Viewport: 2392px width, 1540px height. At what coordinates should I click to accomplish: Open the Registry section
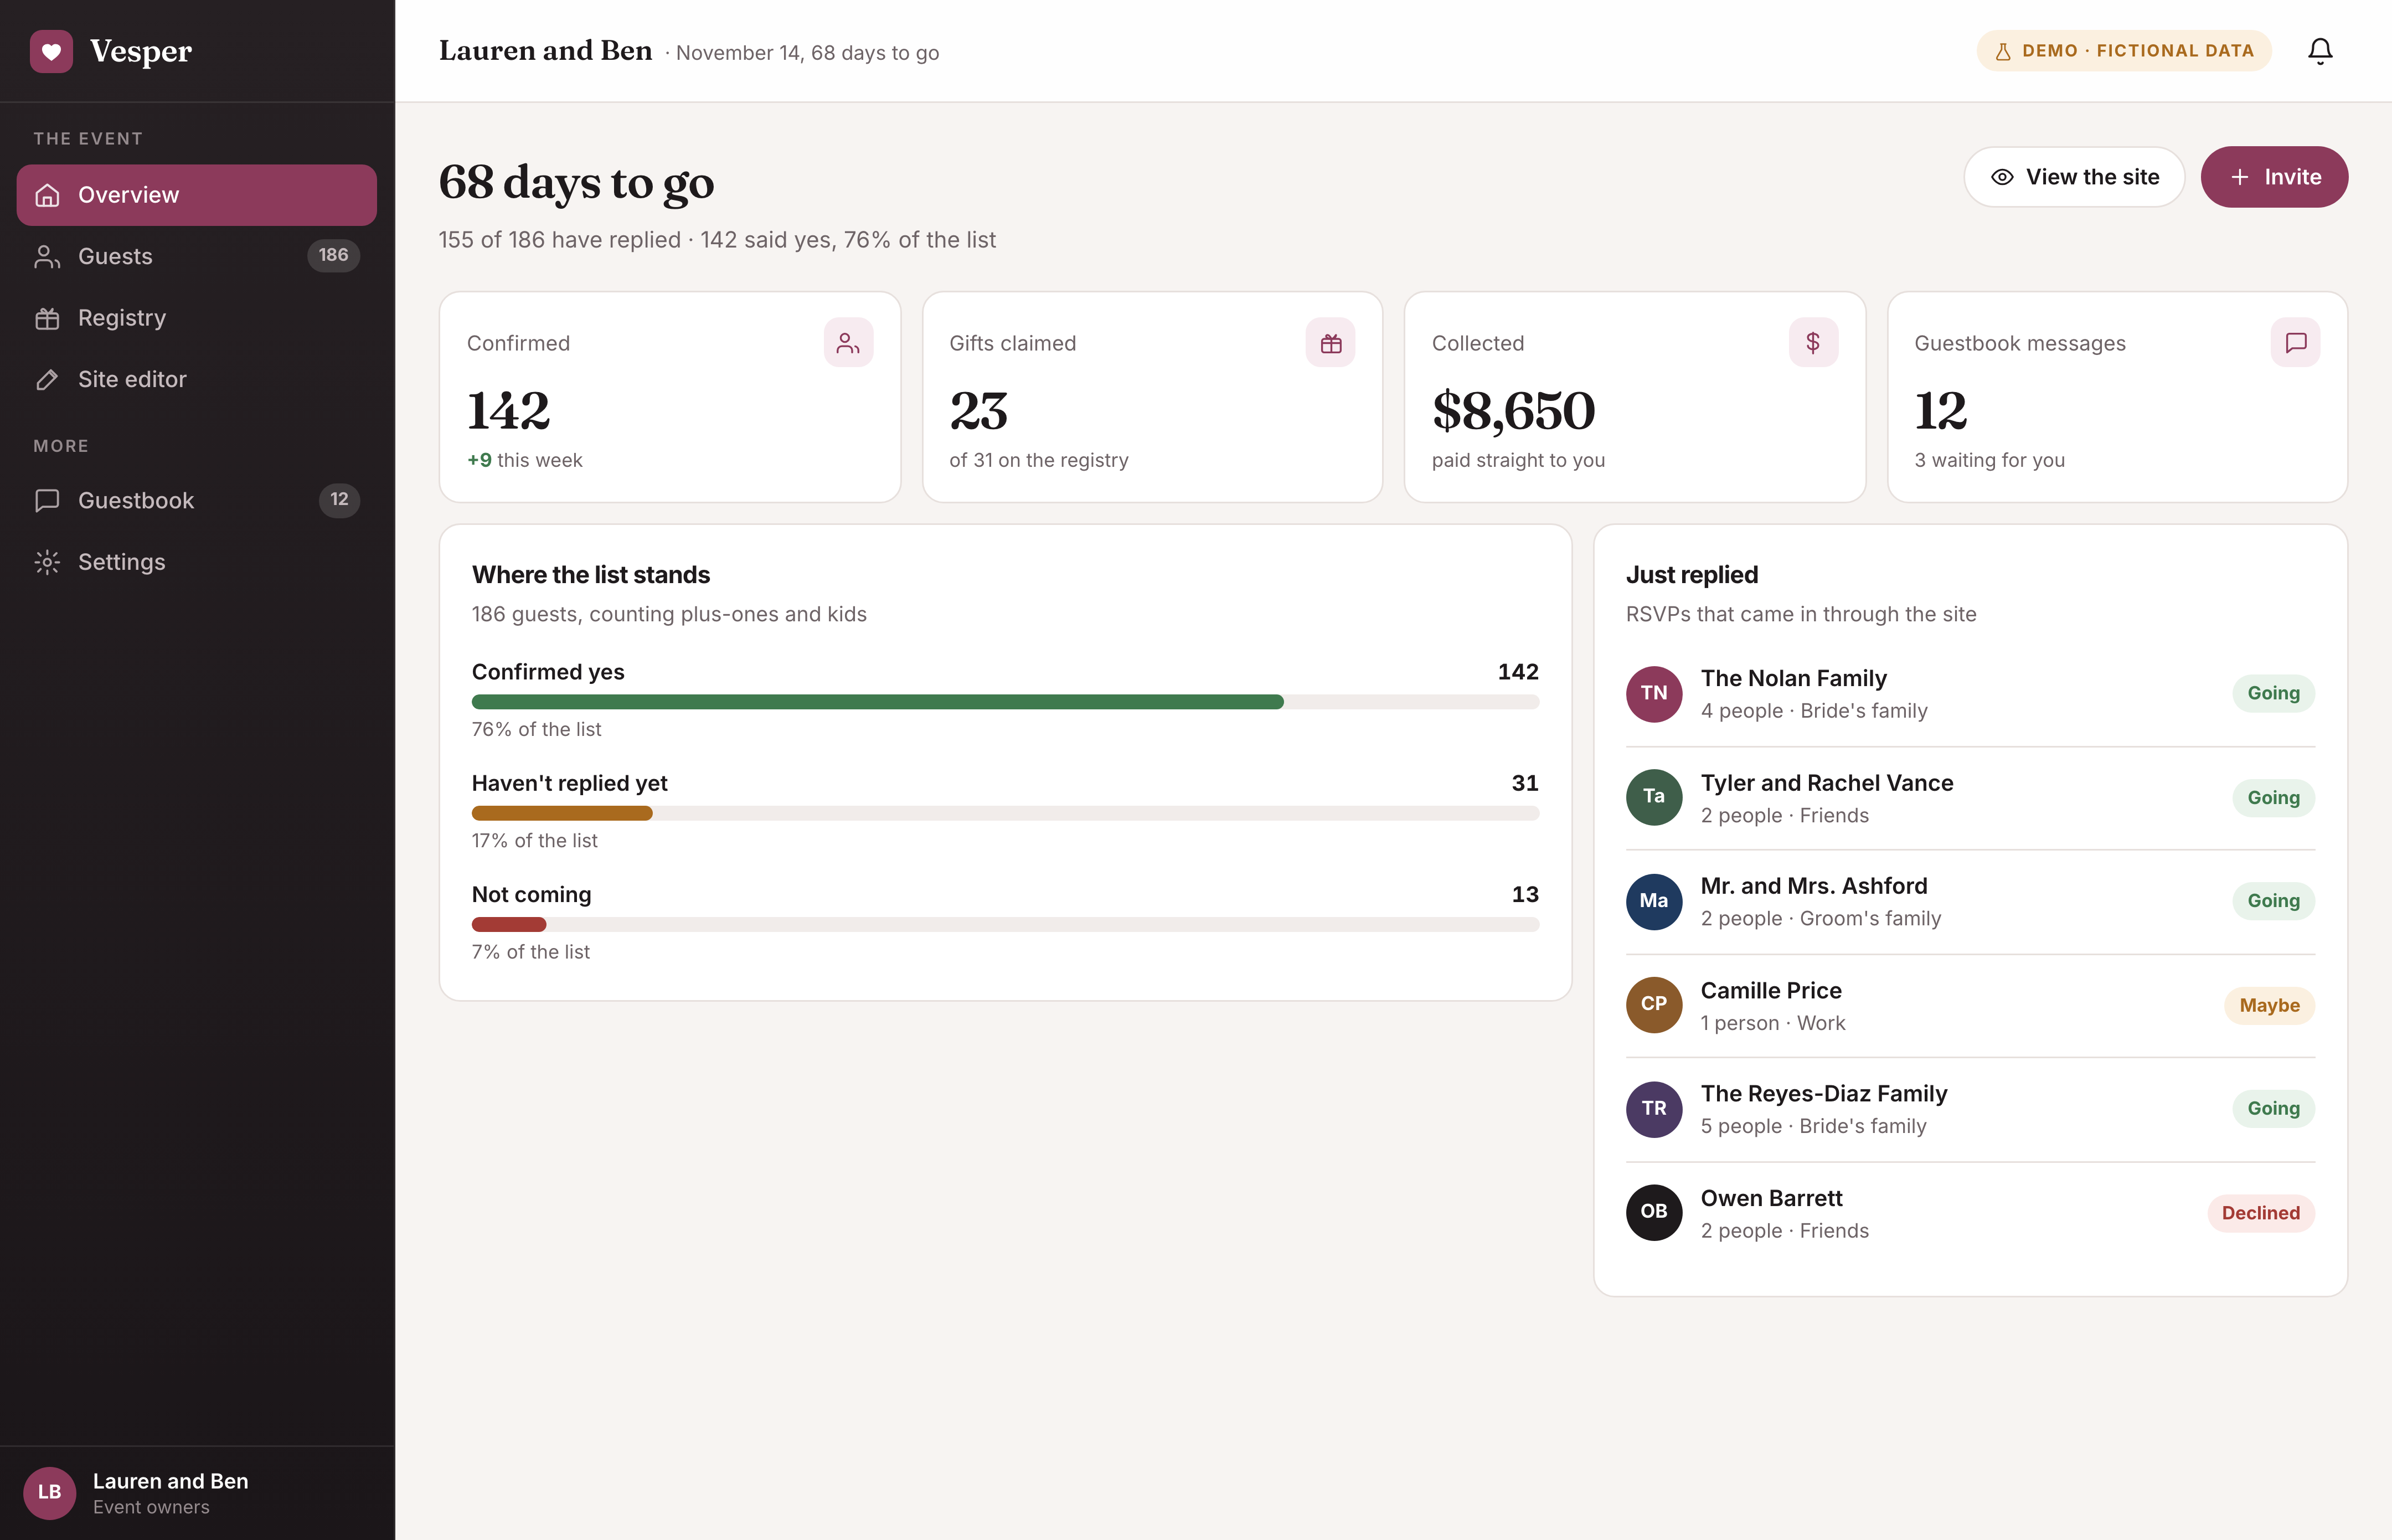(197, 318)
